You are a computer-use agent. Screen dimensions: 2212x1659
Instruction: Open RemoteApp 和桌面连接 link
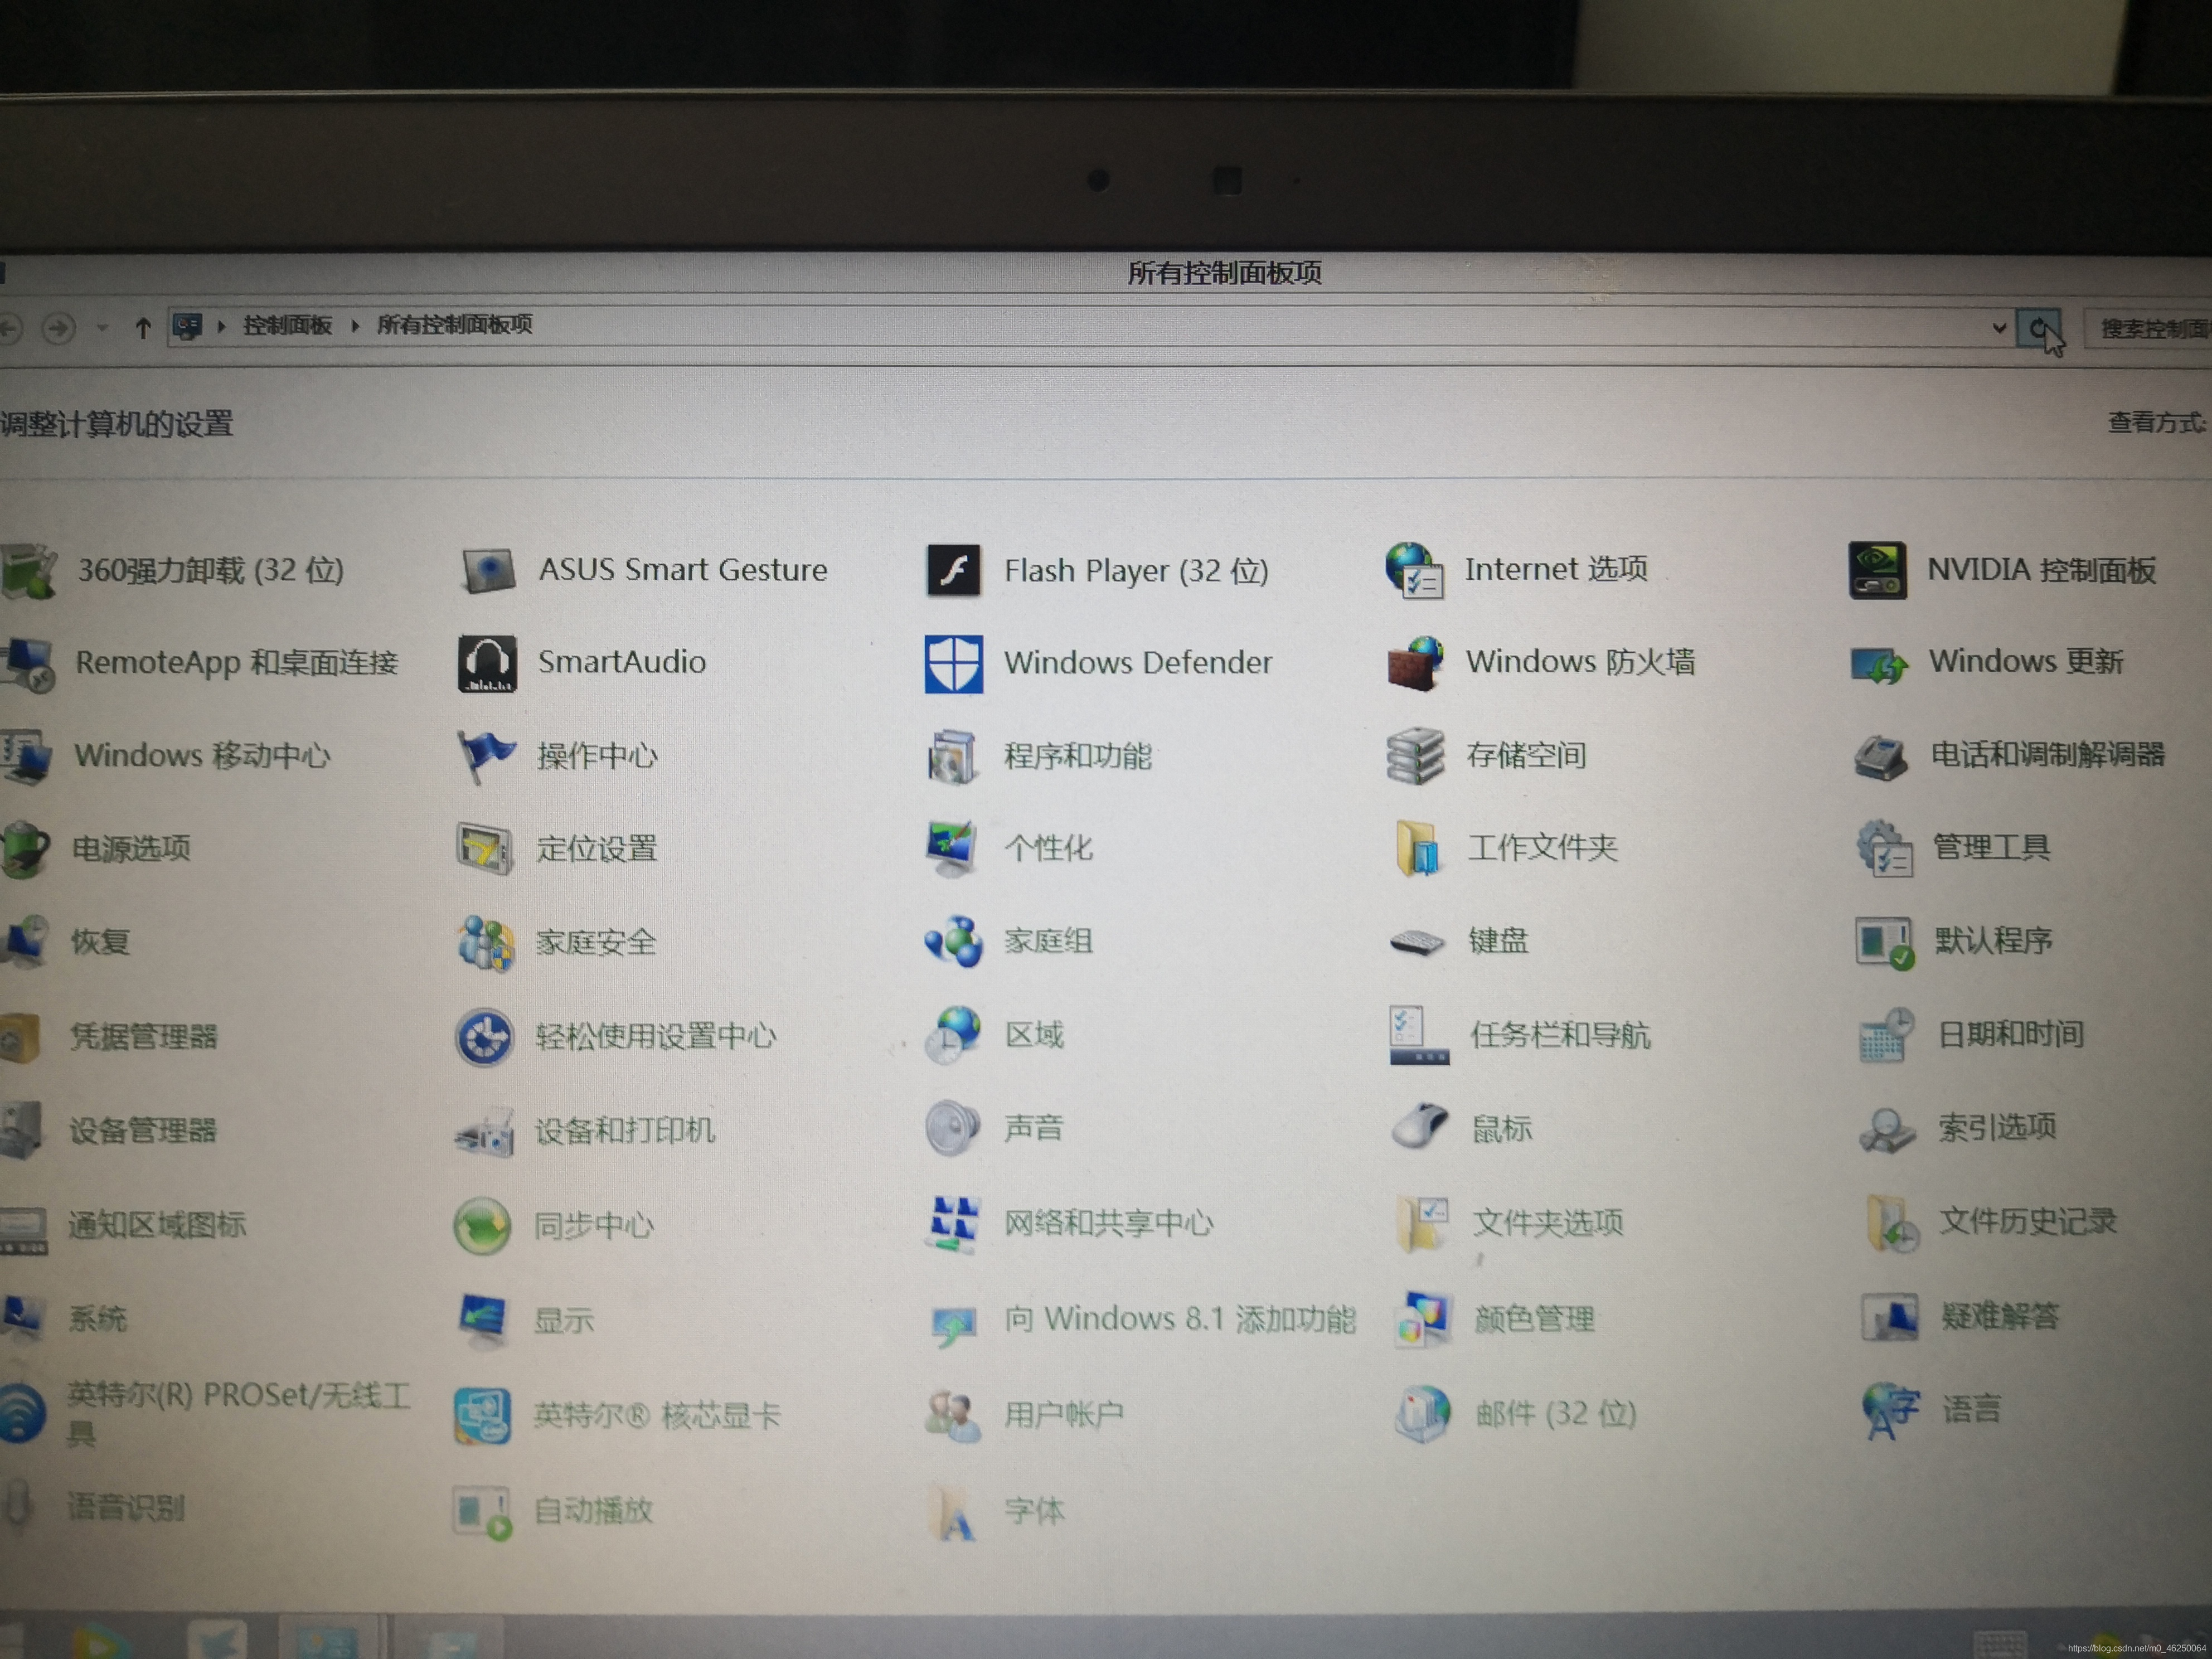pos(237,663)
